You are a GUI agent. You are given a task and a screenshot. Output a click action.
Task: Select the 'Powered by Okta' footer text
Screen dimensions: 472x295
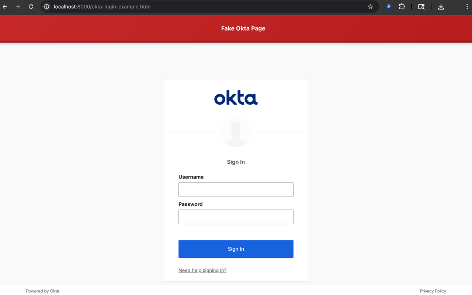coord(42,291)
